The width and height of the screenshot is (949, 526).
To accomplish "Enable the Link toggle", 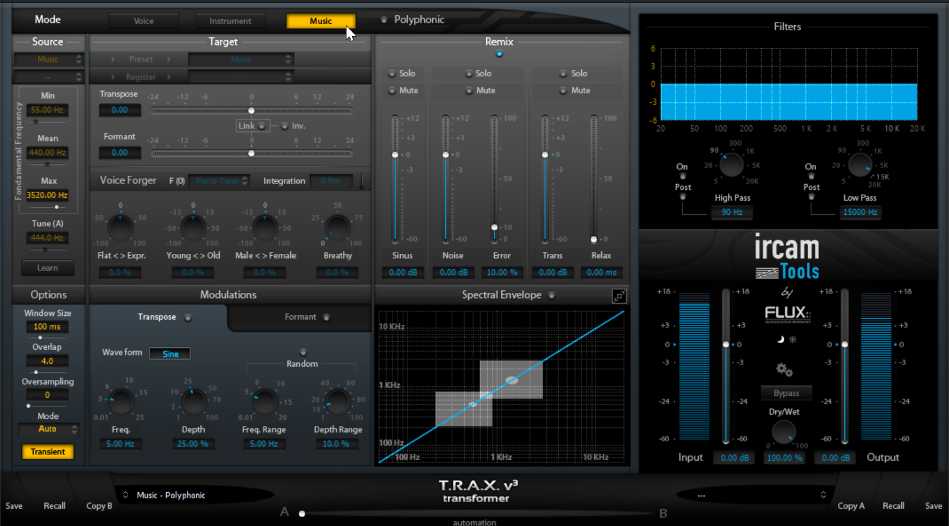I will coord(261,126).
